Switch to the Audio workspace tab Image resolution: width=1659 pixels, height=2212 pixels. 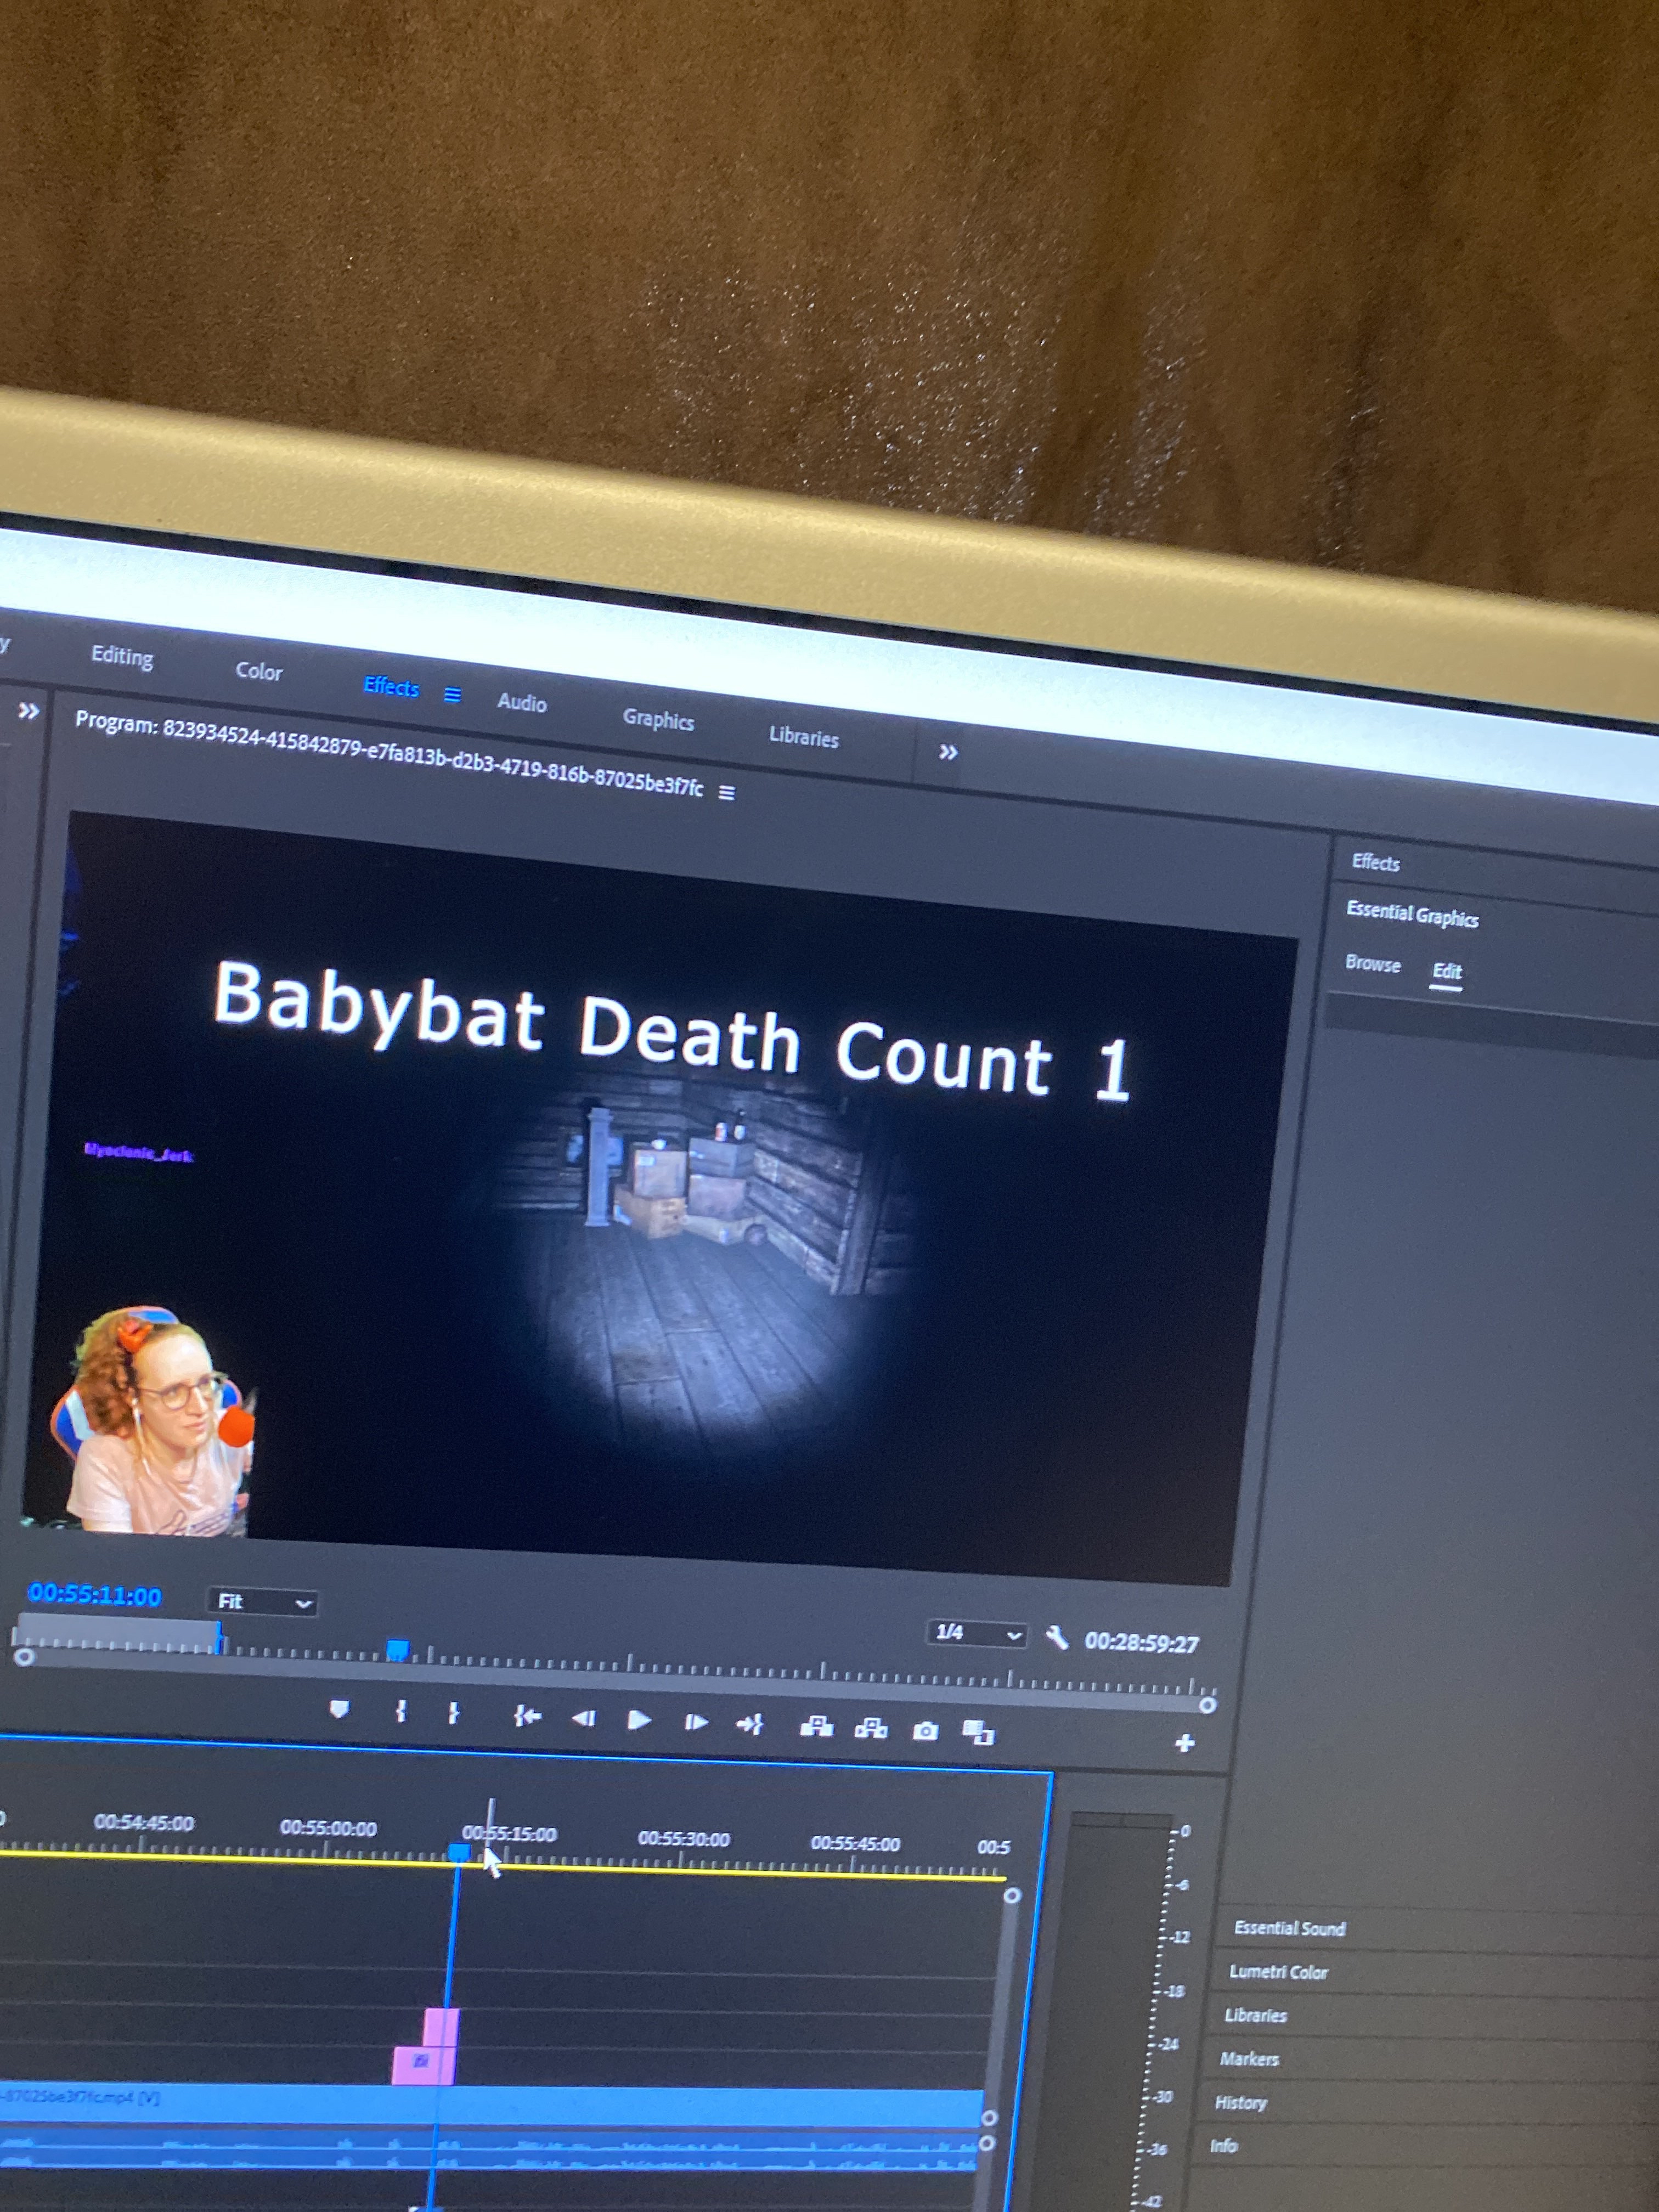point(522,703)
